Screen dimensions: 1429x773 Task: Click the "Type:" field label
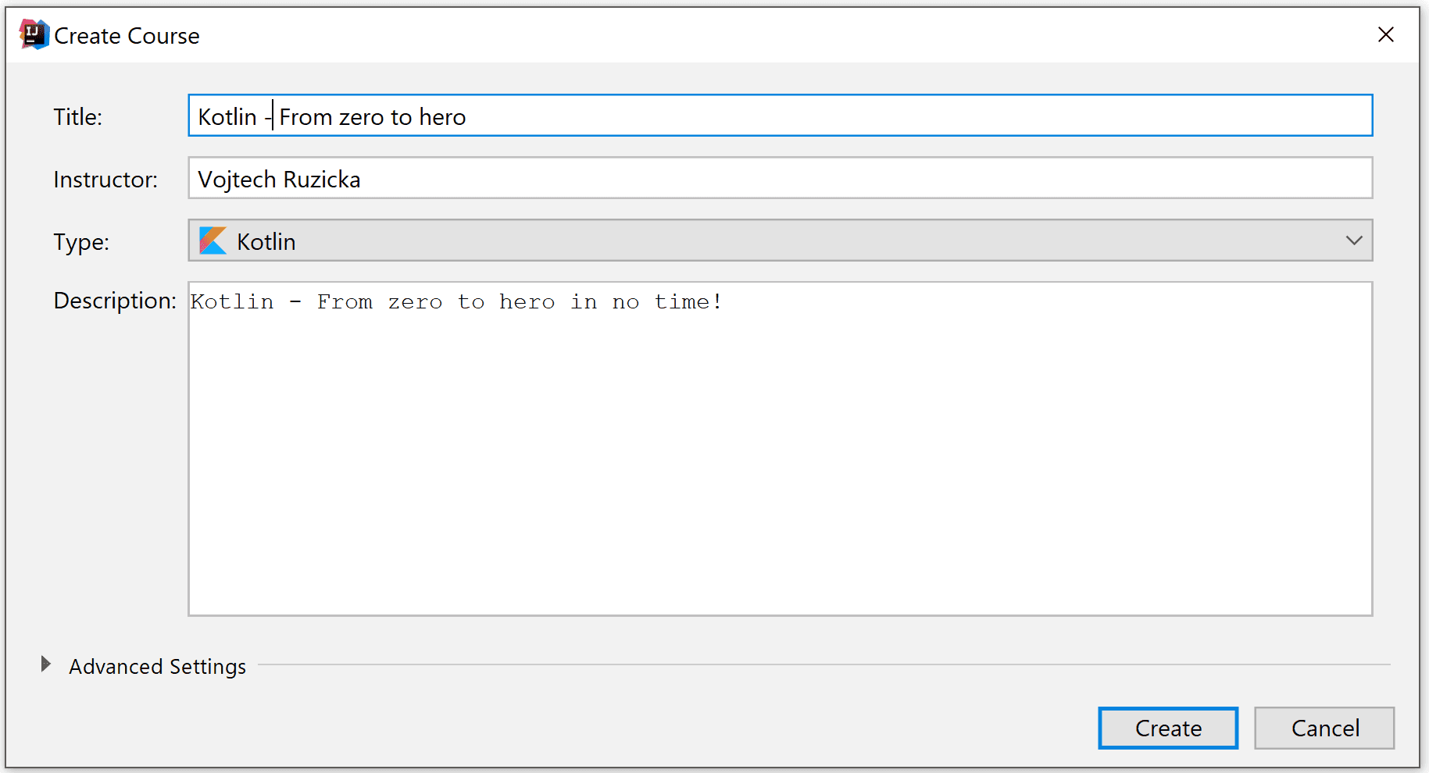[x=81, y=242]
